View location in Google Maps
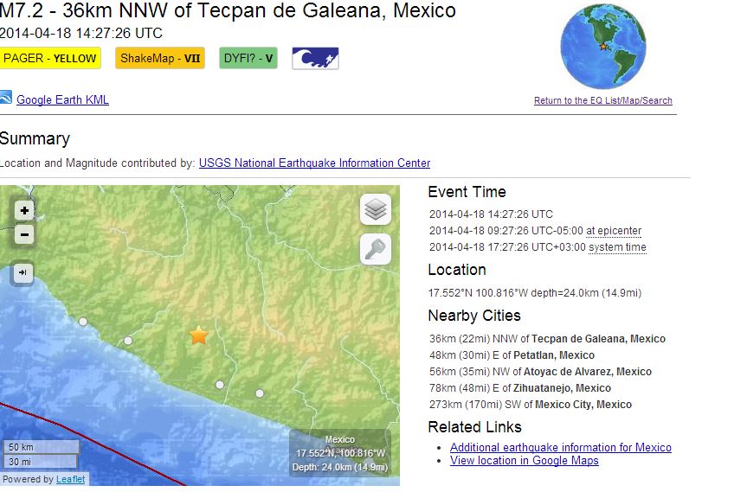Screen dimensions: 747x492 (x=524, y=461)
